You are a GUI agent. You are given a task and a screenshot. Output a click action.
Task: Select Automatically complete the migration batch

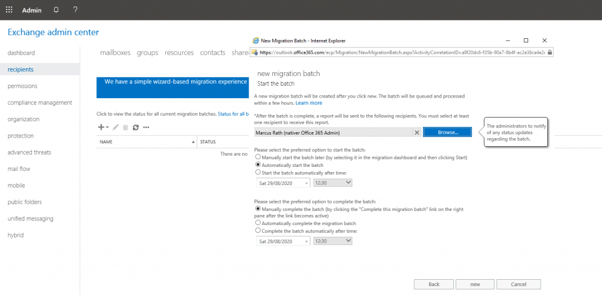[258, 223]
